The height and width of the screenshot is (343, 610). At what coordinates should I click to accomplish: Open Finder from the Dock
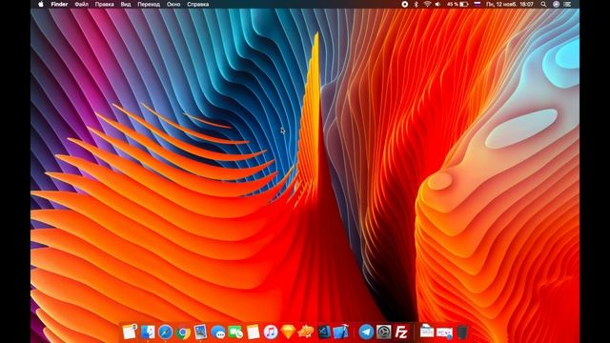tap(148, 333)
